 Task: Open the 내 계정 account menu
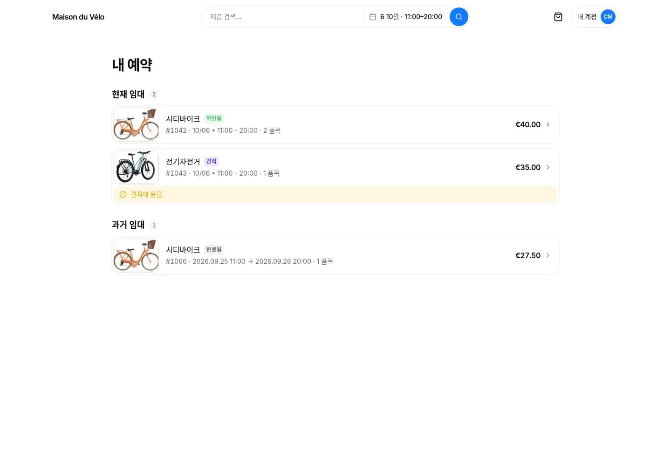(x=595, y=17)
